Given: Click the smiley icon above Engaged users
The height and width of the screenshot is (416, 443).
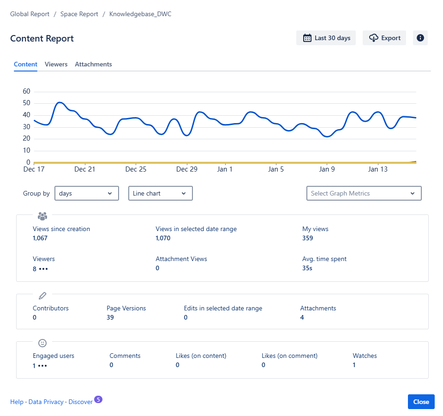Looking at the screenshot, I should click(42, 343).
